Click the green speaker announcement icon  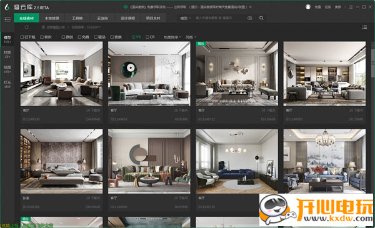point(125,7)
